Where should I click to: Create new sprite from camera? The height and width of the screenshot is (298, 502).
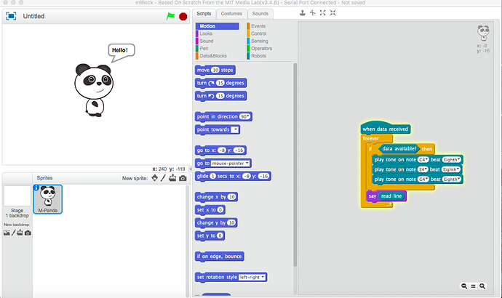[183, 178]
